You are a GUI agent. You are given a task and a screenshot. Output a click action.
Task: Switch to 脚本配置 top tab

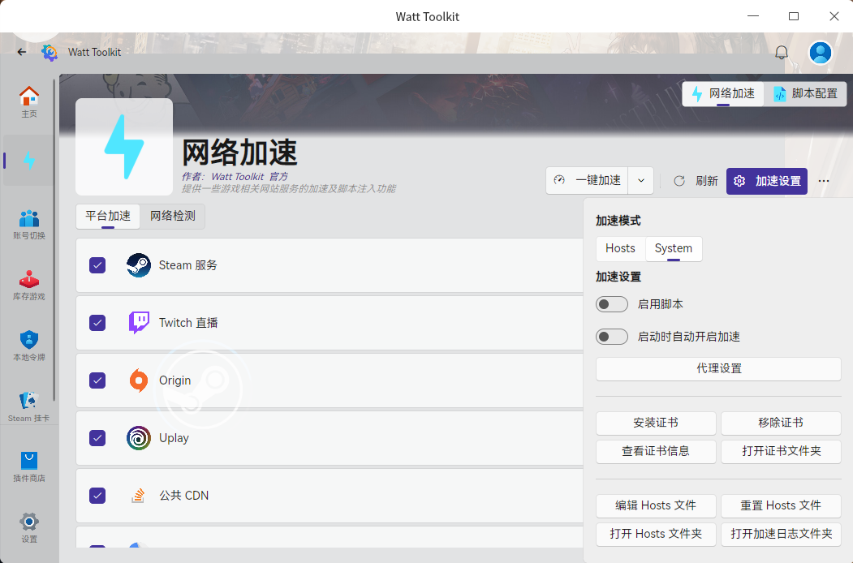[x=806, y=93]
